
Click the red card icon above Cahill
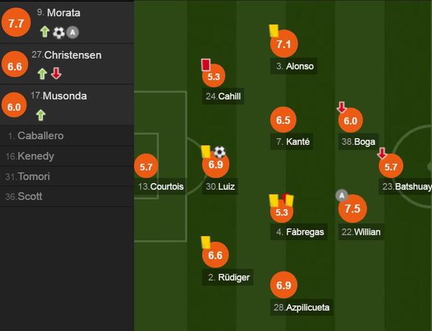pos(206,65)
